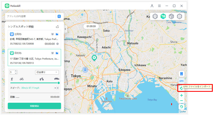Image resolution: width=213 pixels, height=115 pixels.
Task: Zoom in the map with plus
Action: click(182, 96)
